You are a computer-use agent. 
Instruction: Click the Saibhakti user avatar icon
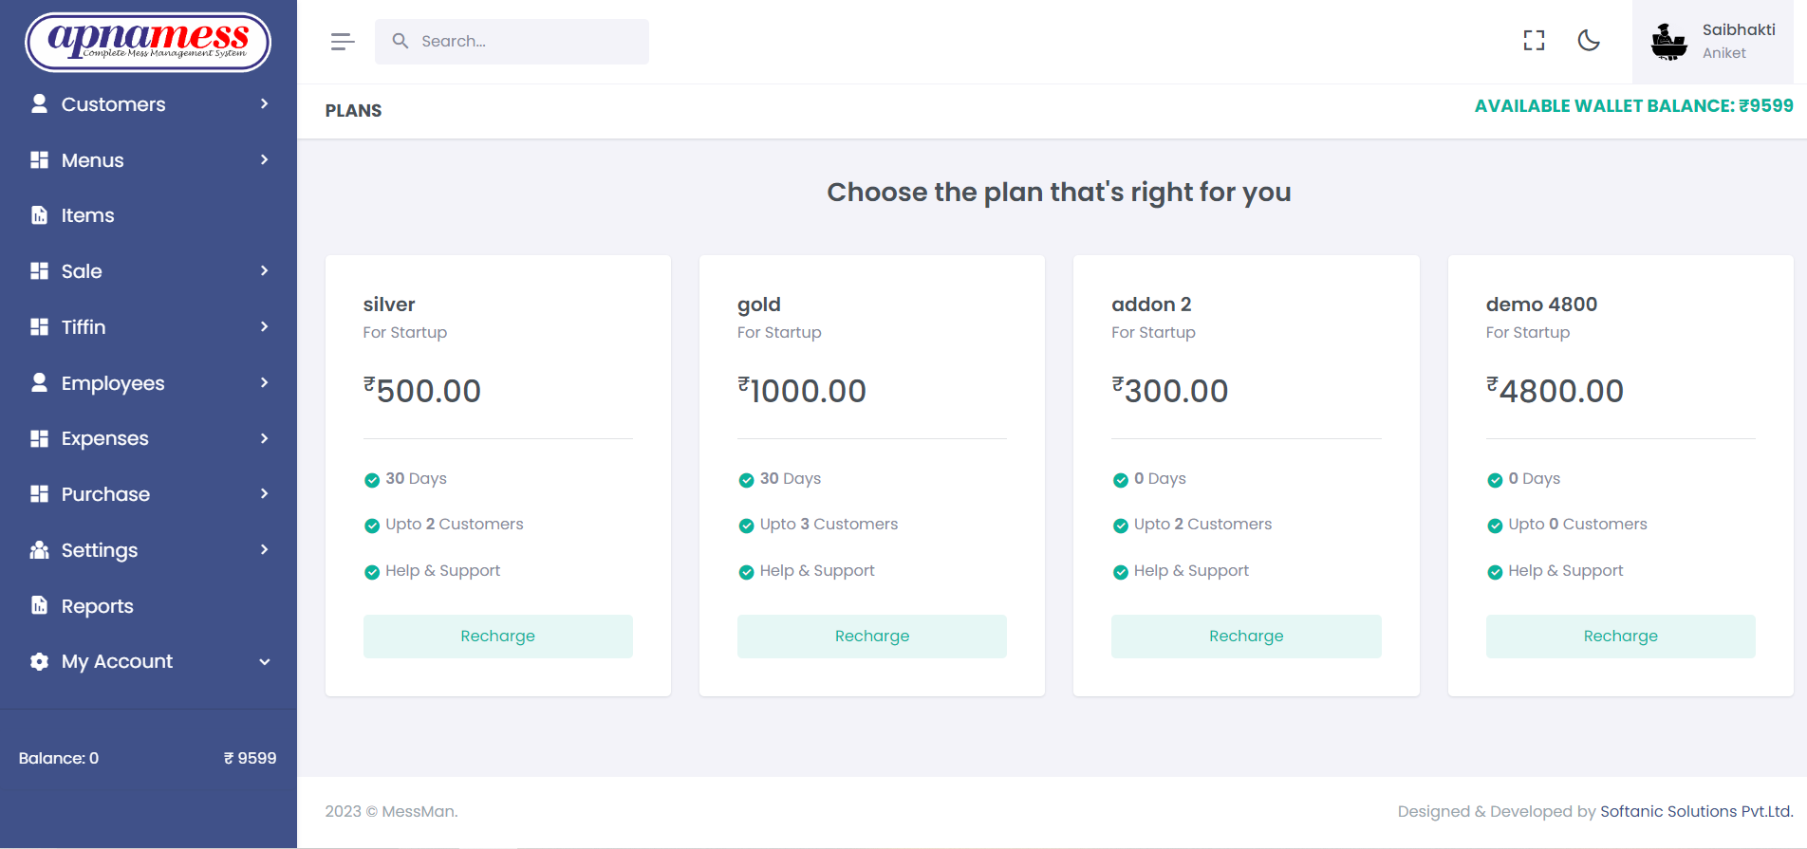tap(1668, 42)
